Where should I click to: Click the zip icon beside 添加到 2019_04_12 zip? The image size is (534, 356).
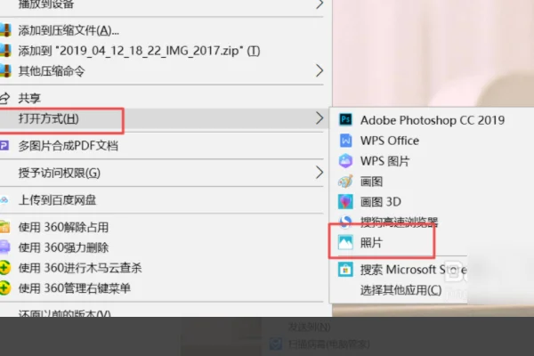pos(5,51)
